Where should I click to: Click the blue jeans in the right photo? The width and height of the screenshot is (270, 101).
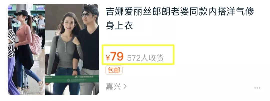pos(66,81)
